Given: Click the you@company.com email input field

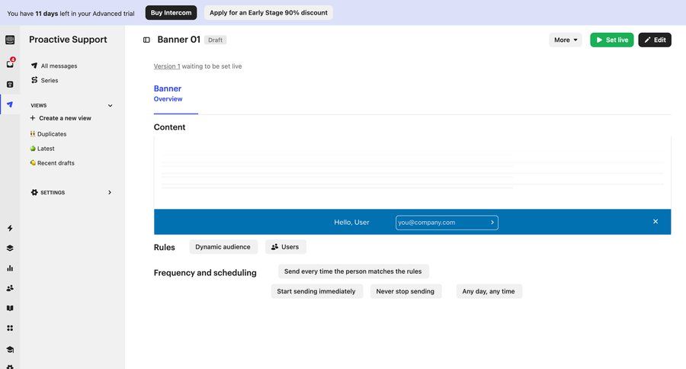Looking at the screenshot, I should [447, 223].
